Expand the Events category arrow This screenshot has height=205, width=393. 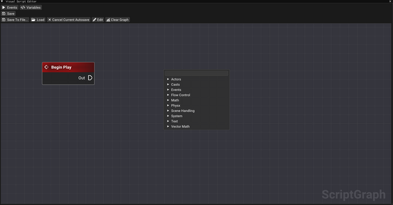pyautogui.click(x=168, y=89)
